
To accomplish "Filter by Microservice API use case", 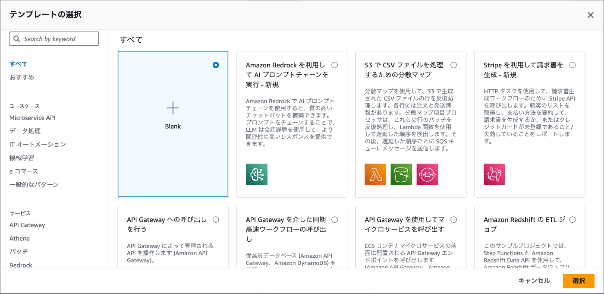I will click(x=32, y=118).
